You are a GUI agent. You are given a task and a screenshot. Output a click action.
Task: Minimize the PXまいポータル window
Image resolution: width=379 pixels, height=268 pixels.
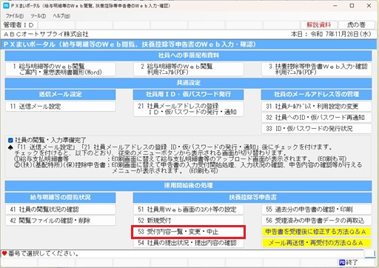tap(335, 5)
